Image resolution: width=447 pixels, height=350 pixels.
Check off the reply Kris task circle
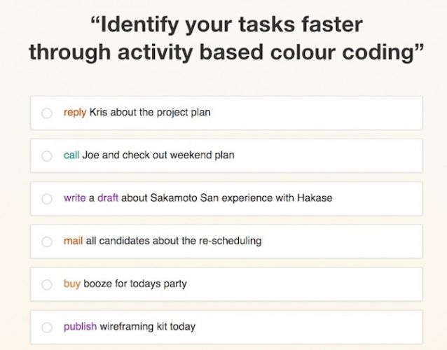(x=47, y=113)
